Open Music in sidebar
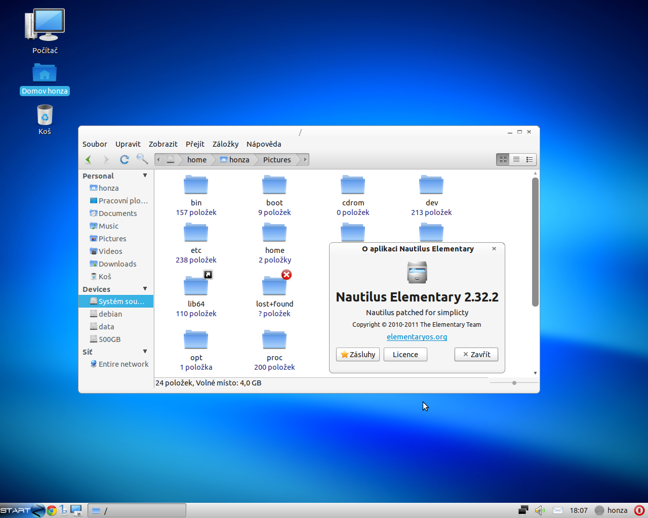This screenshot has height=518, width=648. point(116,226)
